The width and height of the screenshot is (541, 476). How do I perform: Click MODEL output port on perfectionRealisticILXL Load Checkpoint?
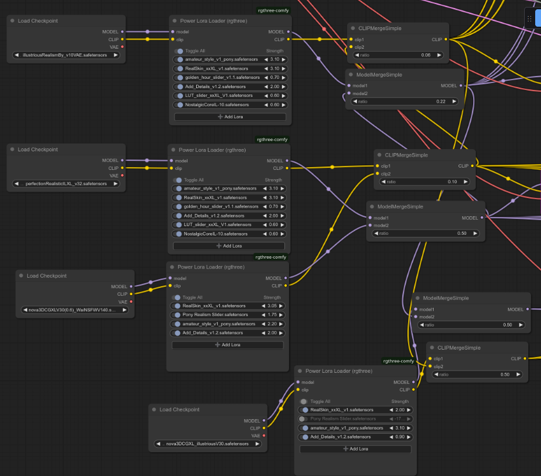click(x=122, y=160)
